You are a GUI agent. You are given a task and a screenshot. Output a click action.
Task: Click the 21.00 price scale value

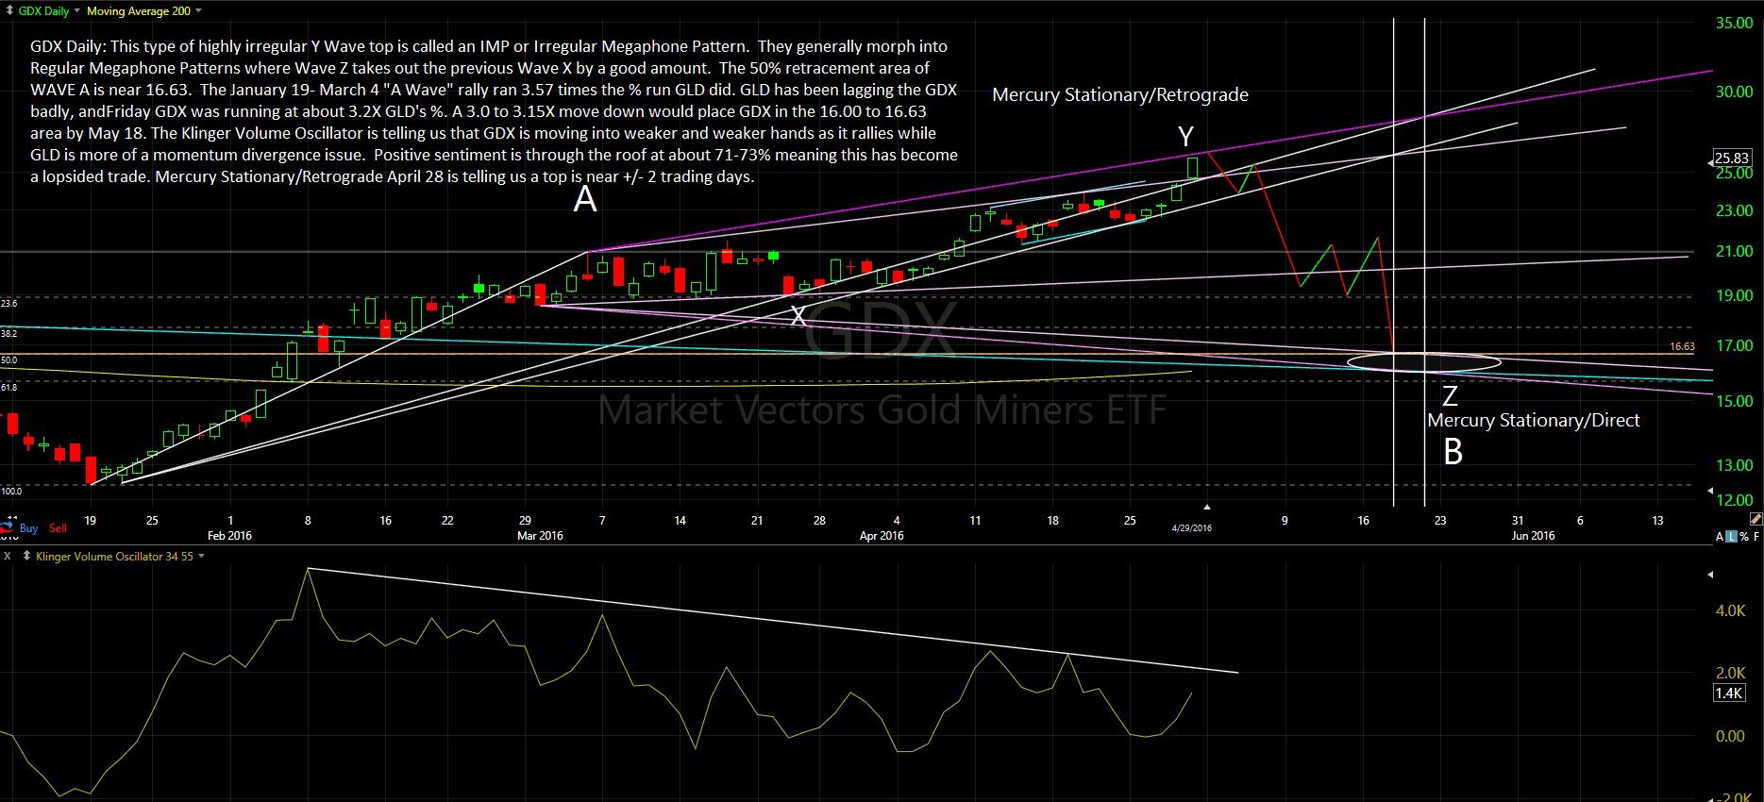pos(1734,252)
